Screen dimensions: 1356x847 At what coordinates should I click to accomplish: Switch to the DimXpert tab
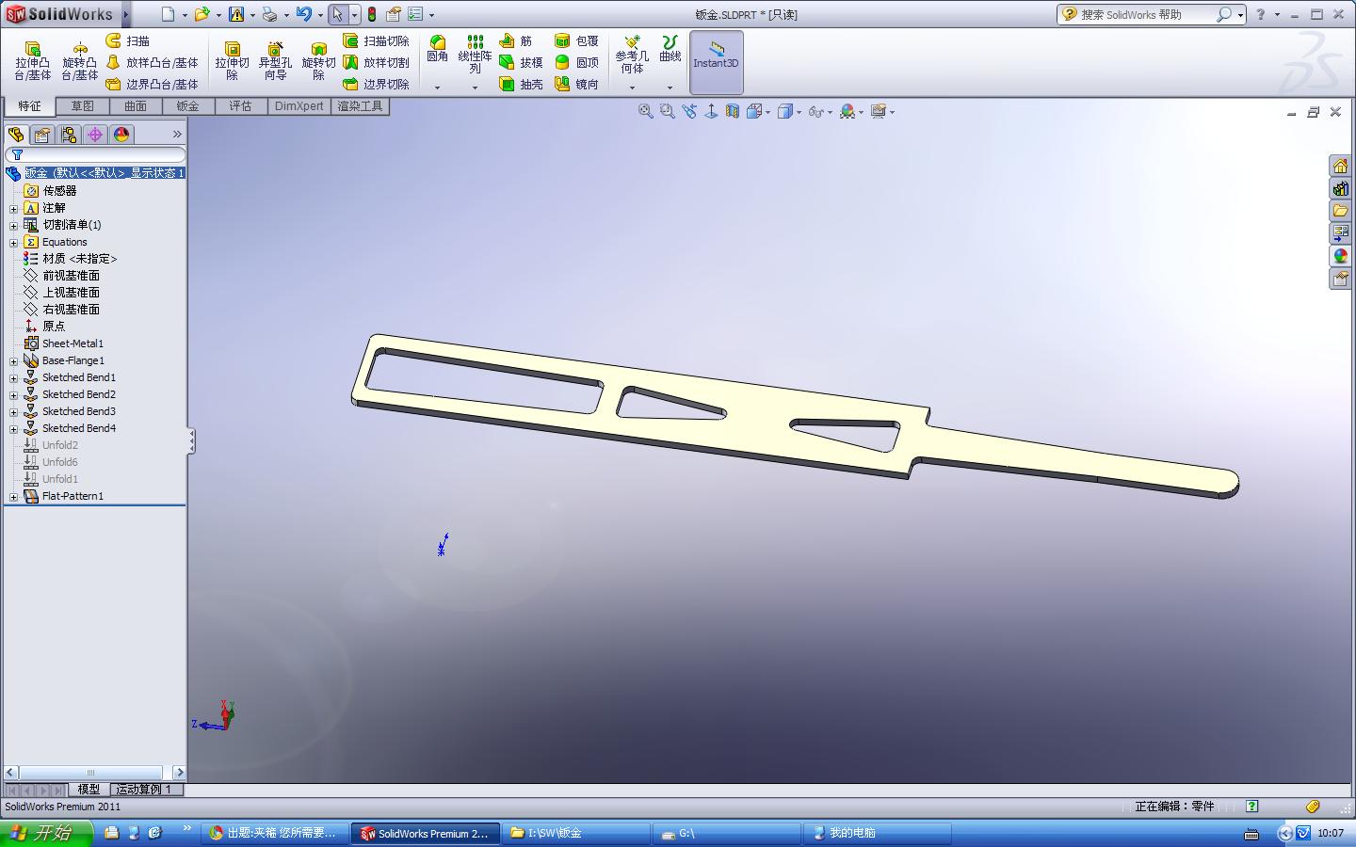coord(299,106)
